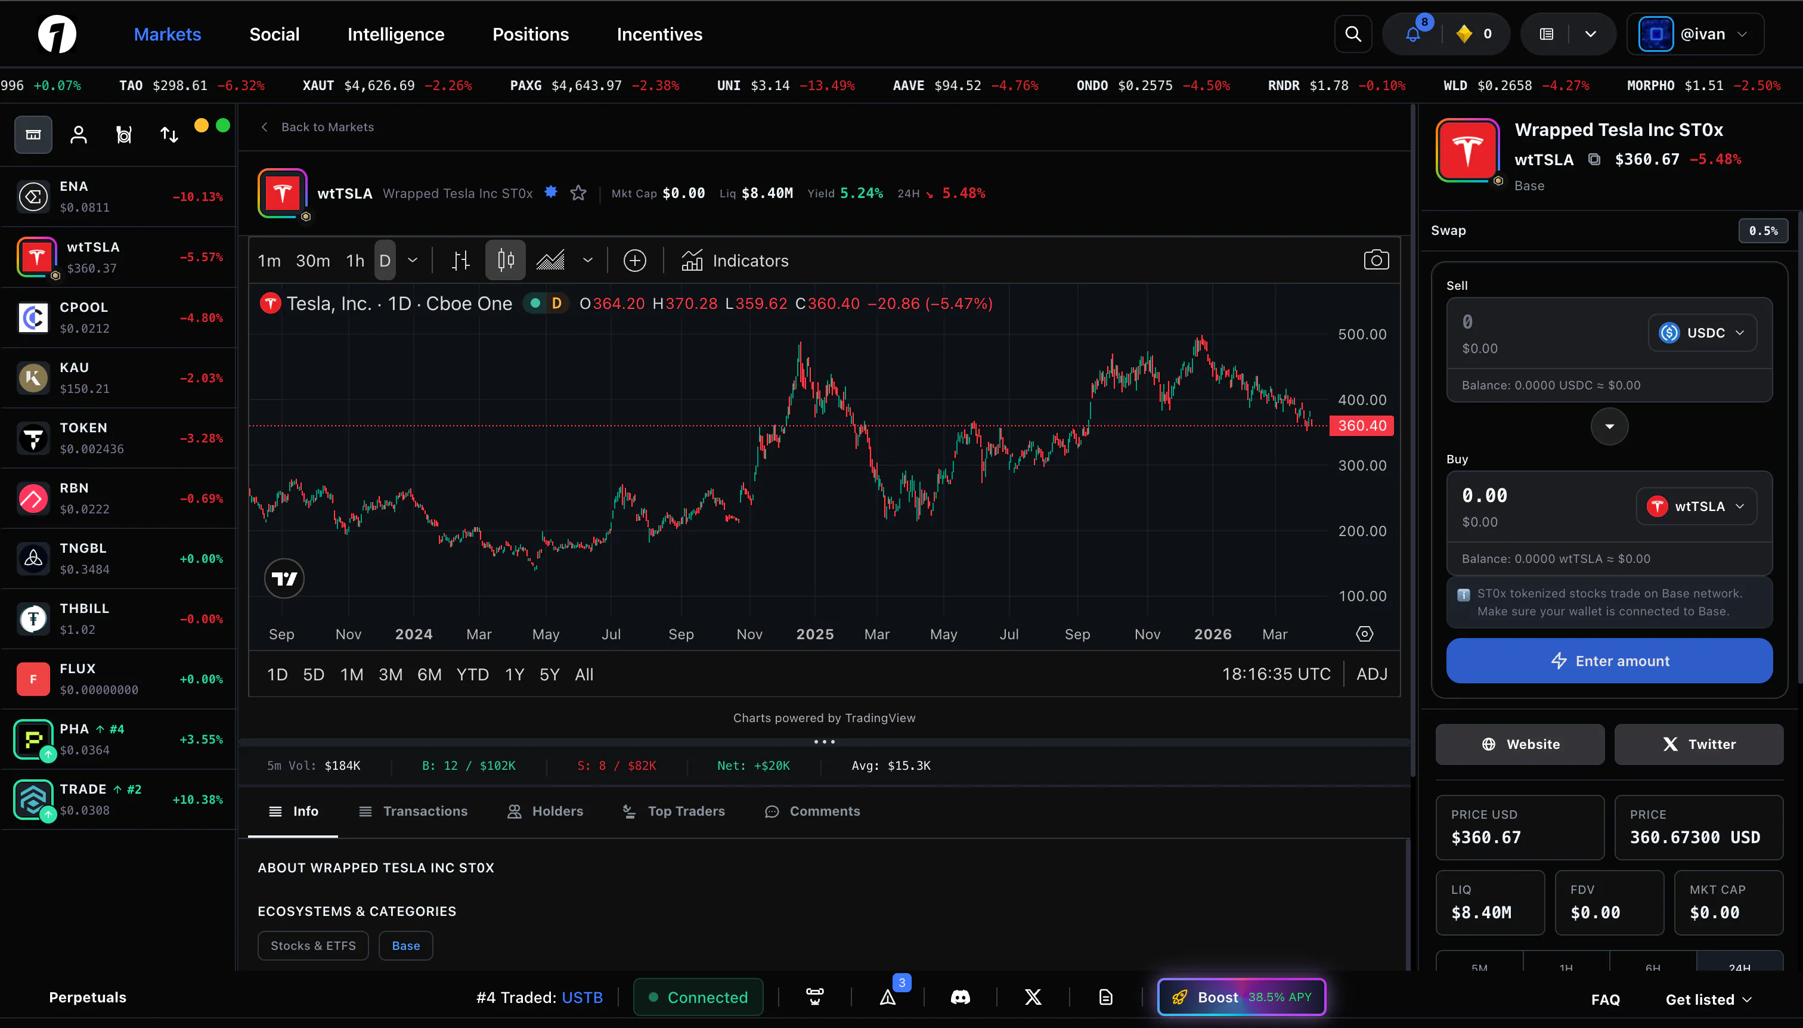
Task: Open notifications bell with badge 8
Action: tap(1412, 34)
